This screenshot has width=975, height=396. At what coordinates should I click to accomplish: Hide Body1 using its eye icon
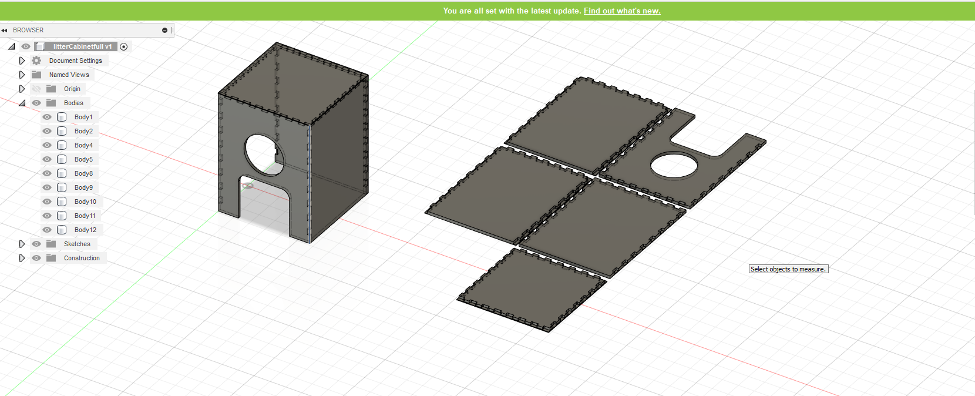(x=47, y=117)
